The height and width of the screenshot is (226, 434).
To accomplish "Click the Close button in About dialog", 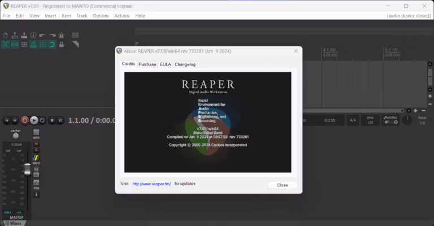I will coord(283,185).
